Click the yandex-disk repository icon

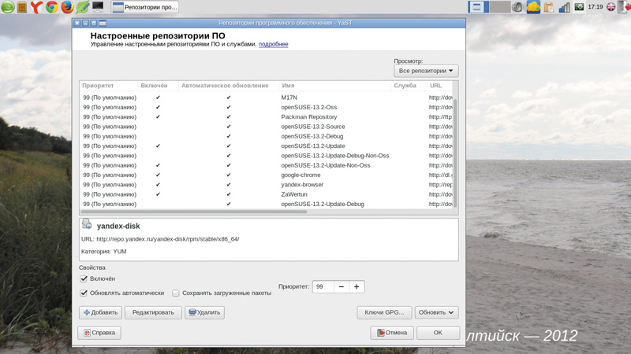point(87,224)
